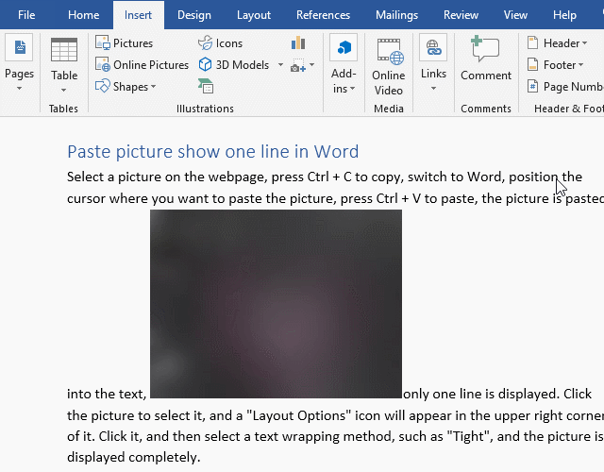Click the text 'Select a picture on the webpage'
604x472 pixels.
(x=166, y=177)
